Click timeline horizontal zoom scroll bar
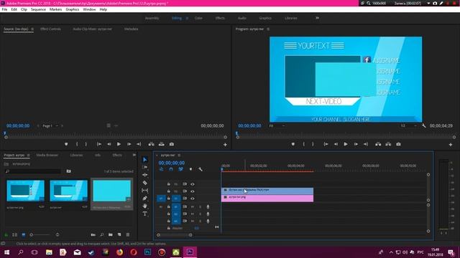460x258 pixels. (175, 235)
